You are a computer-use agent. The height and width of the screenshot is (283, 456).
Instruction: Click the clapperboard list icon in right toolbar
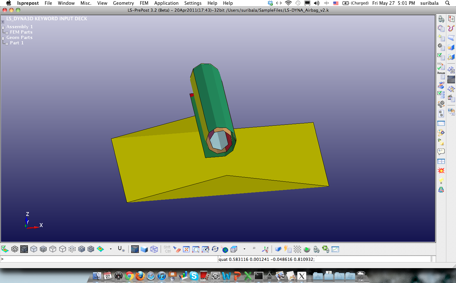(x=451, y=98)
